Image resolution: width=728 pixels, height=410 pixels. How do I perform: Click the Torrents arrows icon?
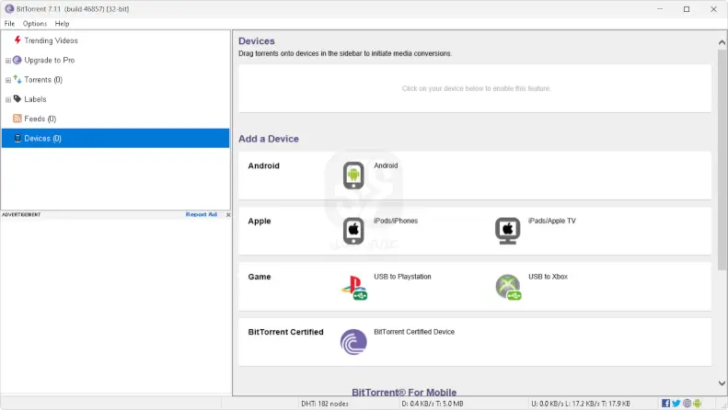17,79
